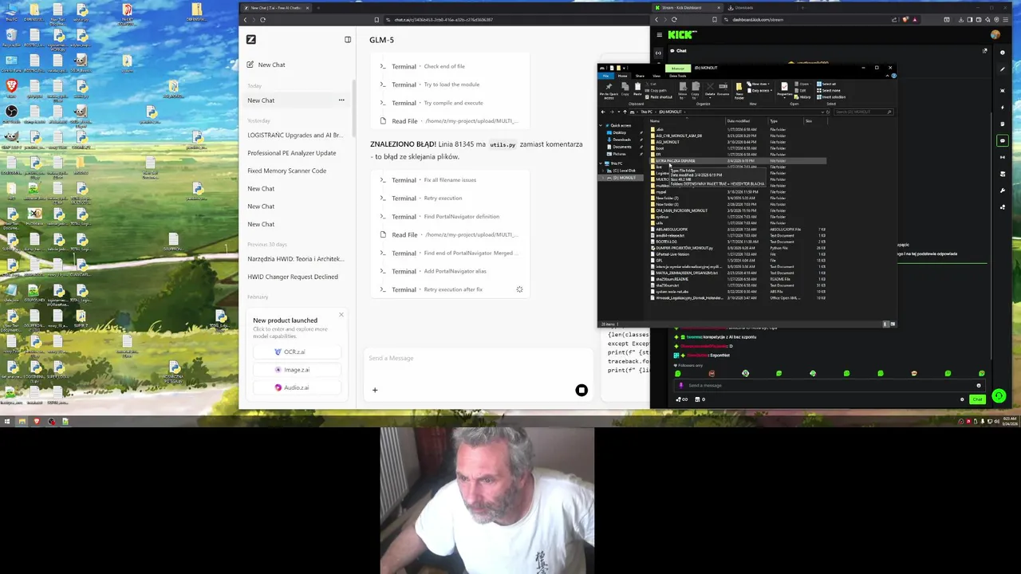
Task: Open Professional PE Analyzer Update chat
Action: [292, 153]
